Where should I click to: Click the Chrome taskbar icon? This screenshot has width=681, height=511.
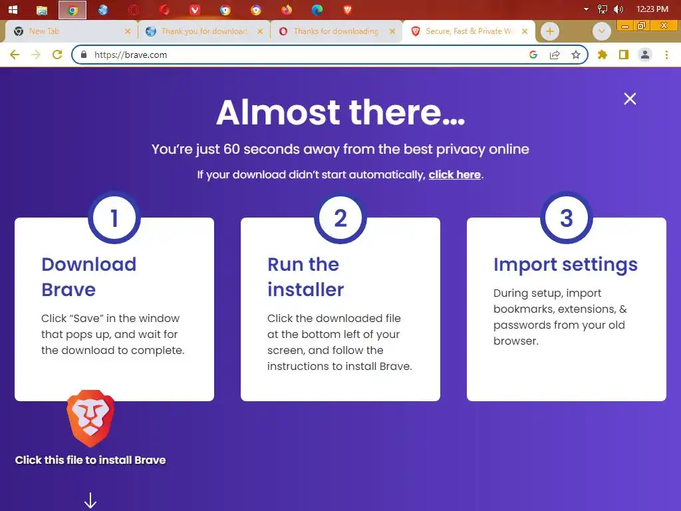(72, 10)
